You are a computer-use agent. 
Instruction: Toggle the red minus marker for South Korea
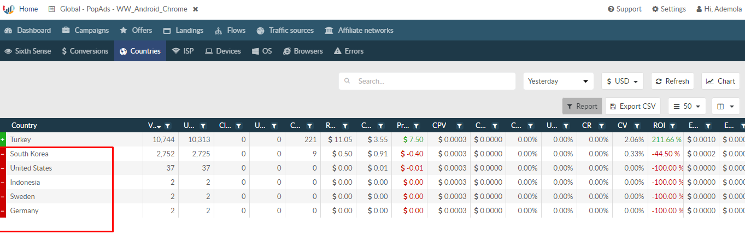3,154
